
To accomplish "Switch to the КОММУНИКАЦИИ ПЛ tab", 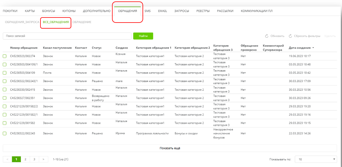I will coord(257,11).
